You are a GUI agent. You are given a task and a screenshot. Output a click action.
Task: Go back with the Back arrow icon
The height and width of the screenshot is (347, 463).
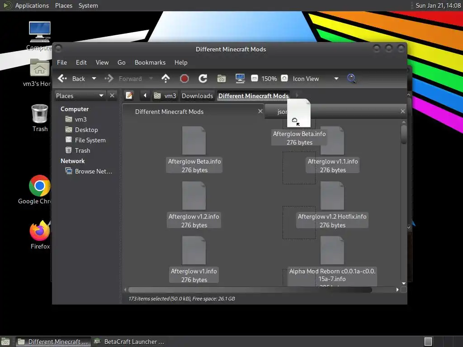tap(62, 79)
